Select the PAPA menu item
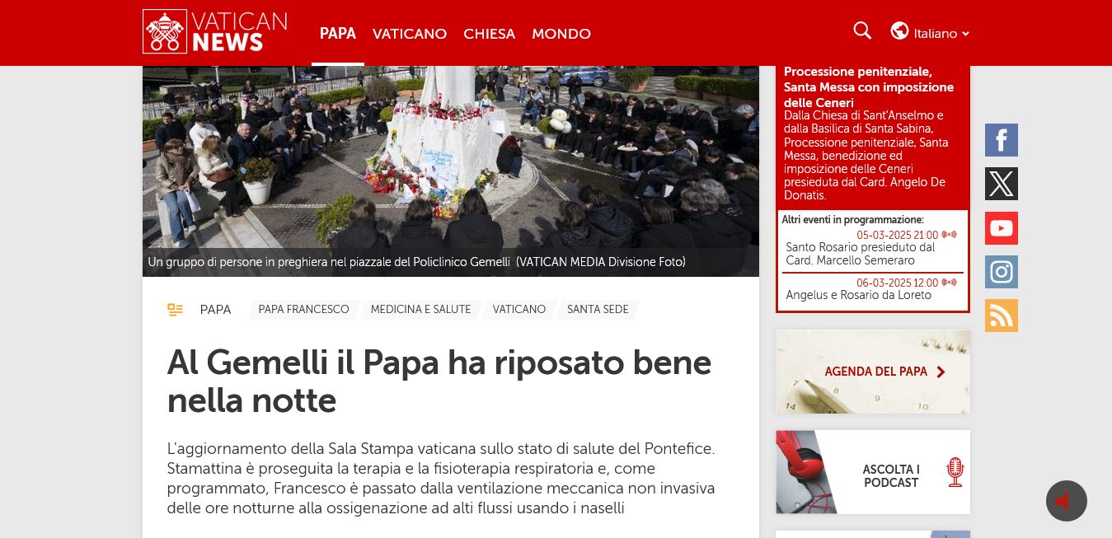Viewport: 1112px width, 538px height. [x=337, y=34]
